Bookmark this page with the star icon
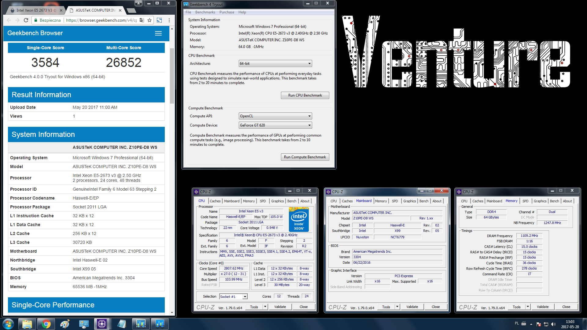Viewport: 587px width, 330px height. click(150, 20)
